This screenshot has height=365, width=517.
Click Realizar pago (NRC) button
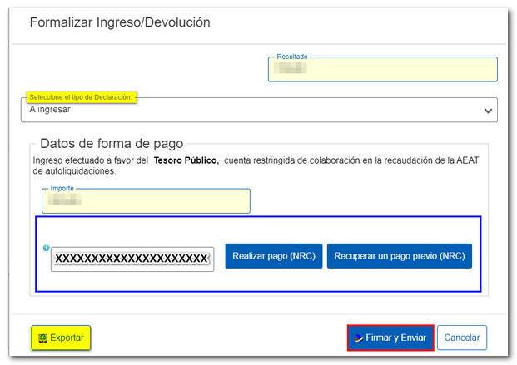click(274, 256)
